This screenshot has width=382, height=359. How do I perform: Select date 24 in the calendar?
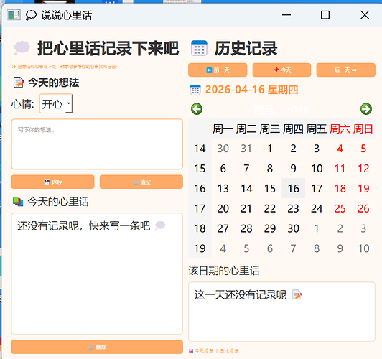pyautogui.click(x=317, y=208)
